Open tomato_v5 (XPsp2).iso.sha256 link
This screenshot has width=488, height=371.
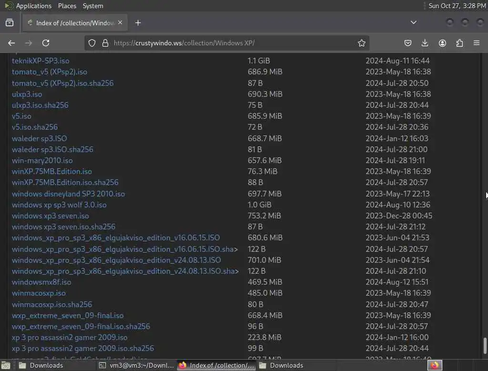point(62,83)
